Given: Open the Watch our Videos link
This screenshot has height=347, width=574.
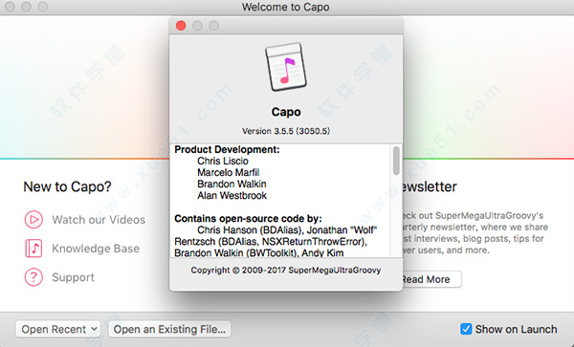Looking at the screenshot, I should click(x=99, y=220).
